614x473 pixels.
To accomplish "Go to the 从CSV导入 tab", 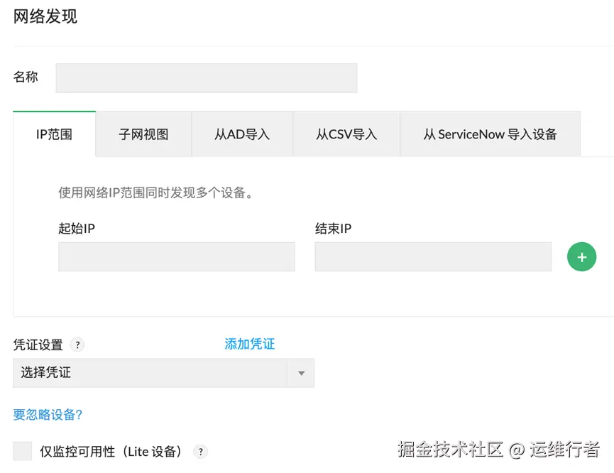I will click(x=346, y=134).
